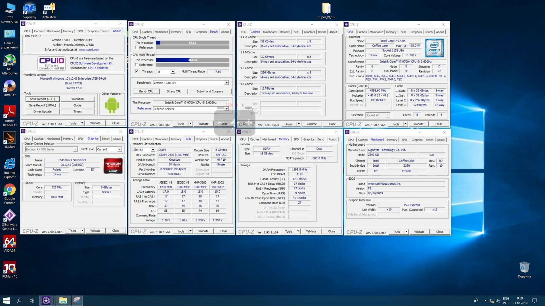Open 'Этот компьютер' desktop icon
This screenshot has width=545, height=306.
(x=10, y=13)
